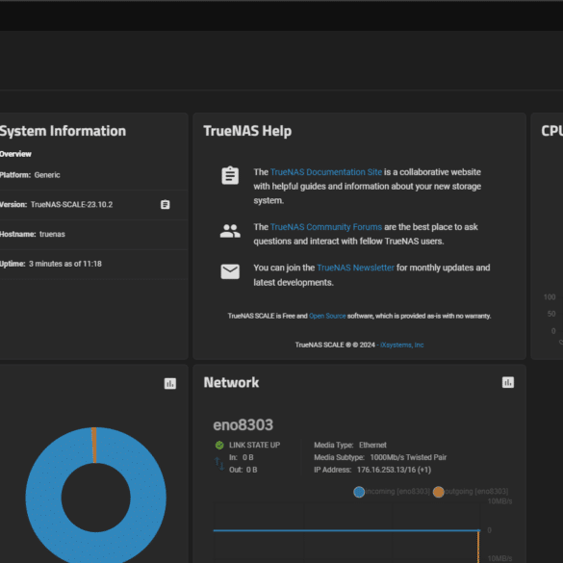Click the newsletter envelope icon
Viewport: 563px width, 563px height.
click(x=230, y=271)
